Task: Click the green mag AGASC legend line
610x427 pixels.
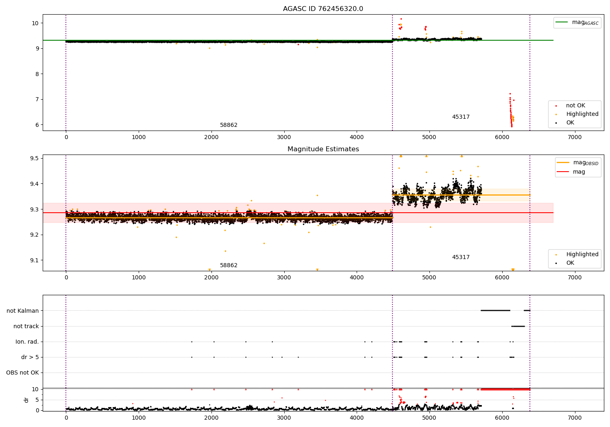Action: point(562,22)
